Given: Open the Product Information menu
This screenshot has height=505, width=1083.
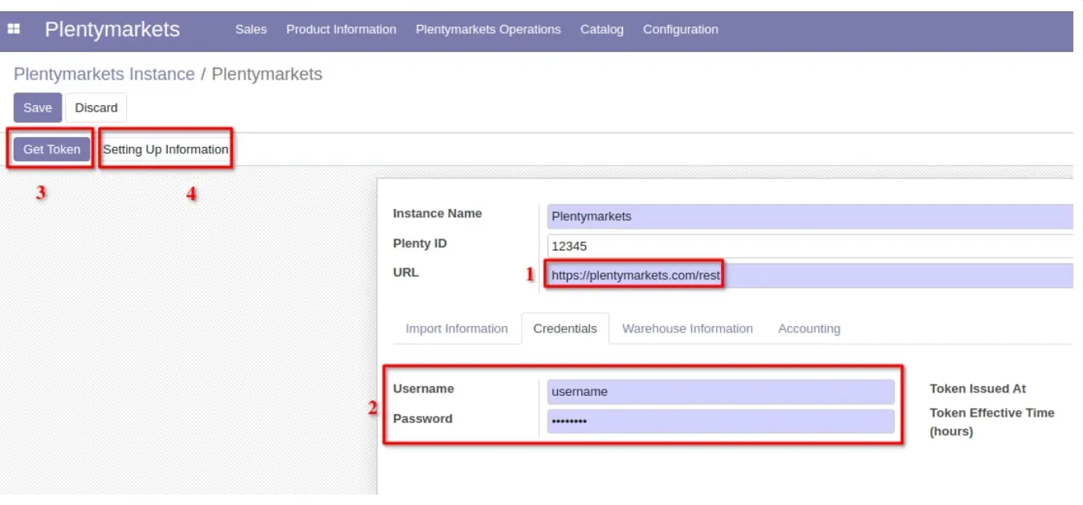Looking at the screenshot, I should click(x=341, y=30).
